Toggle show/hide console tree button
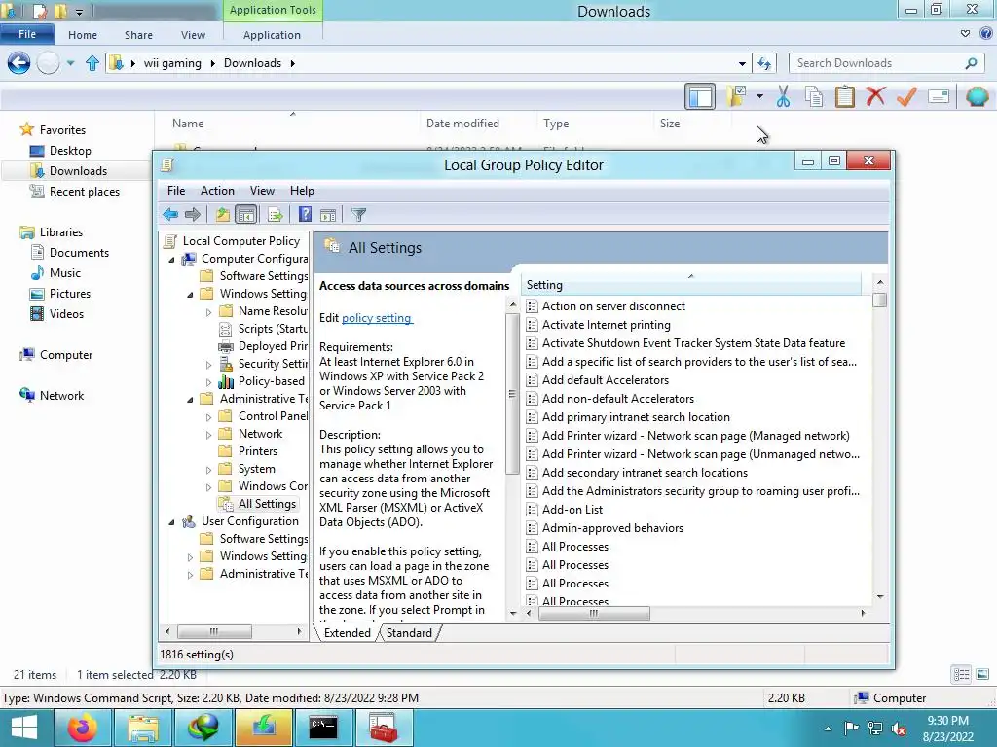The image size is (997, 747). click(245, 215)
